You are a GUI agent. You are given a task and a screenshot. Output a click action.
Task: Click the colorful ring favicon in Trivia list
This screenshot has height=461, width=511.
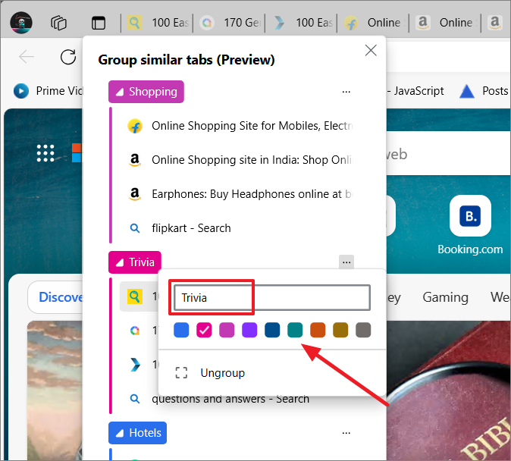coord(135,331)
